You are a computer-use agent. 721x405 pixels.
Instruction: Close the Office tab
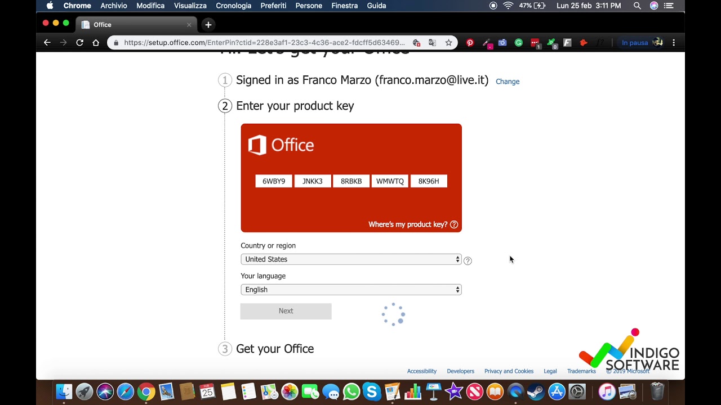coord(189,25)
